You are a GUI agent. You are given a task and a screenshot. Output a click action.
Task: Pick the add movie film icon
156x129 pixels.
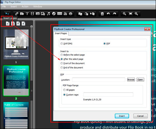32,14
